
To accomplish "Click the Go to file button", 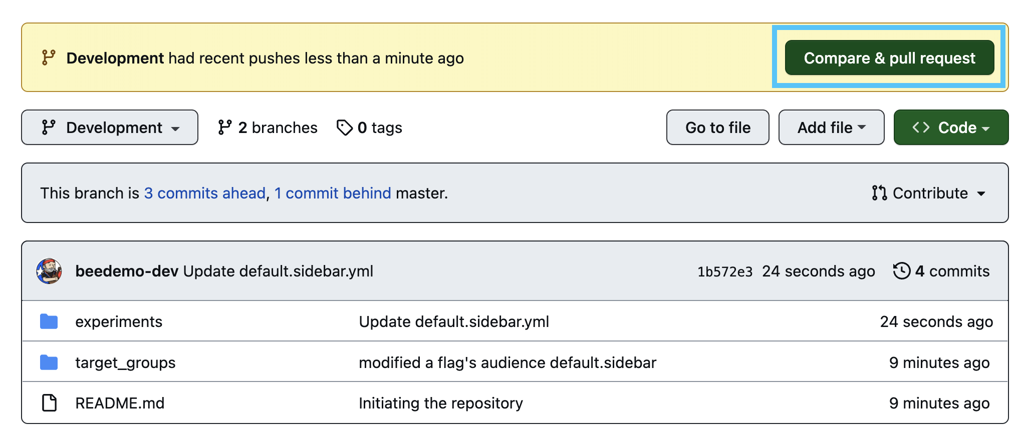I will [x=717, y=127].
